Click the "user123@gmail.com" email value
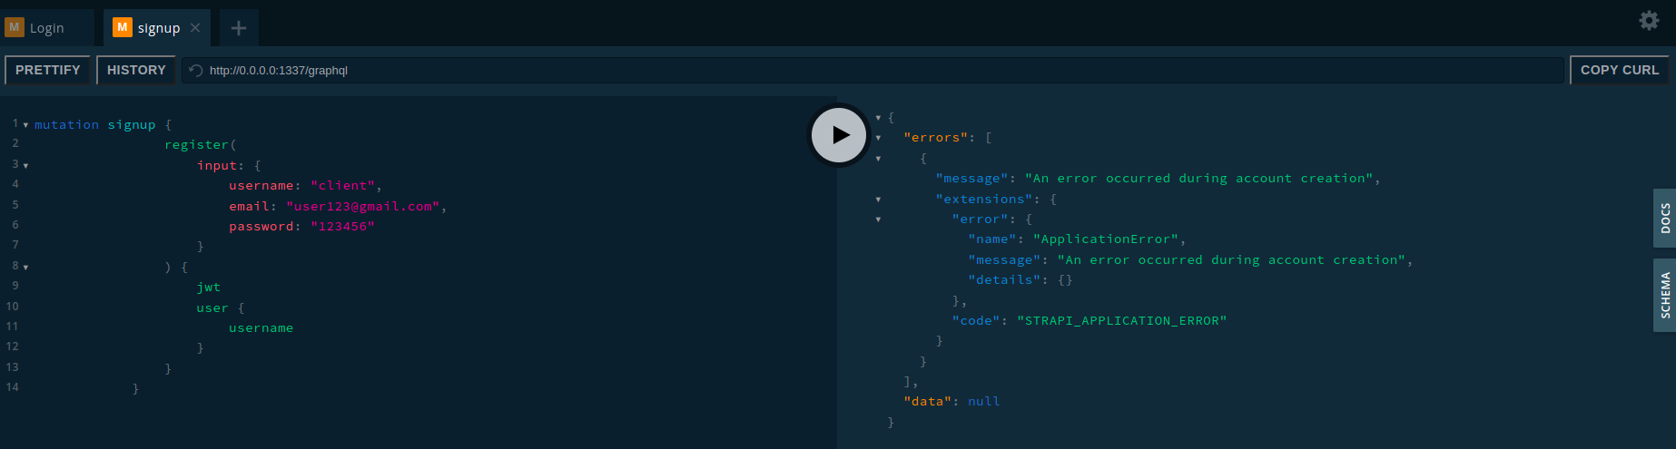 (362, 207)
